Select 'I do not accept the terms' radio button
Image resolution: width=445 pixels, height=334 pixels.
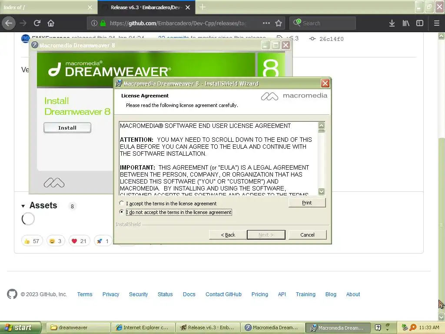(x=122, y=212)
